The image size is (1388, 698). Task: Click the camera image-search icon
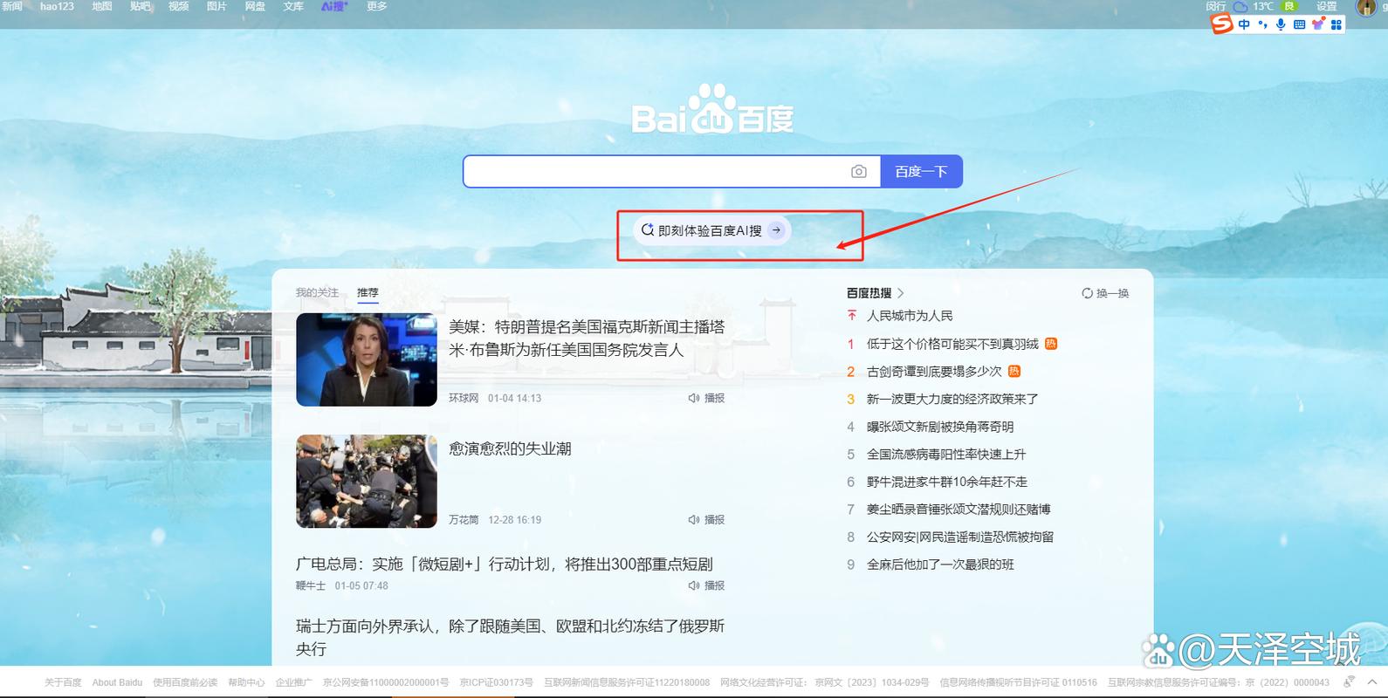click(x=859, y=172)
